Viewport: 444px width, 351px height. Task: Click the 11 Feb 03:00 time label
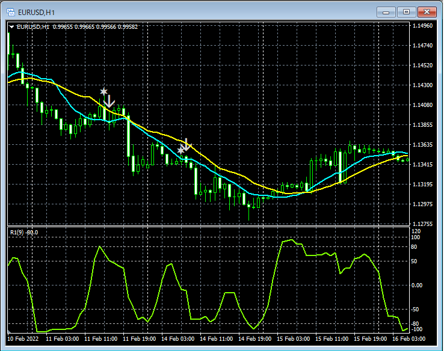pos(63,339)
